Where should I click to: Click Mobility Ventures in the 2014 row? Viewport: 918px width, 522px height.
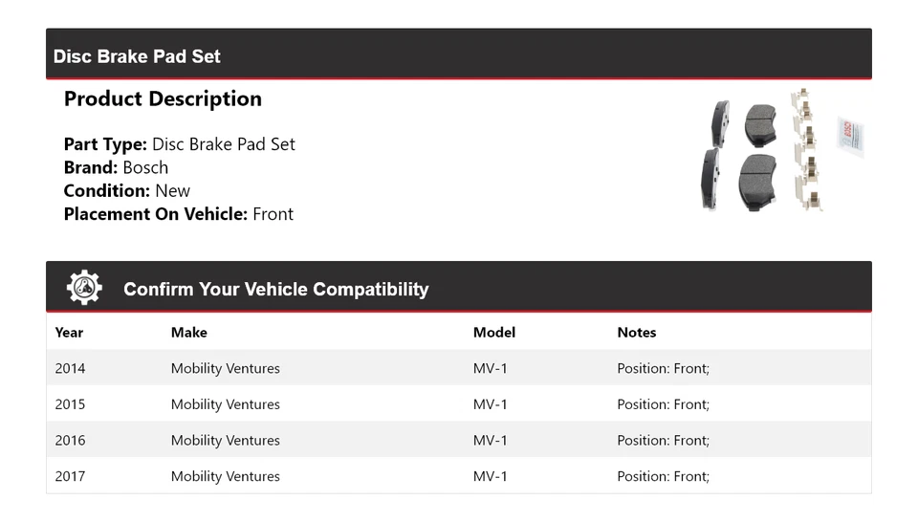pyautogui.click(x=225, y=368)
